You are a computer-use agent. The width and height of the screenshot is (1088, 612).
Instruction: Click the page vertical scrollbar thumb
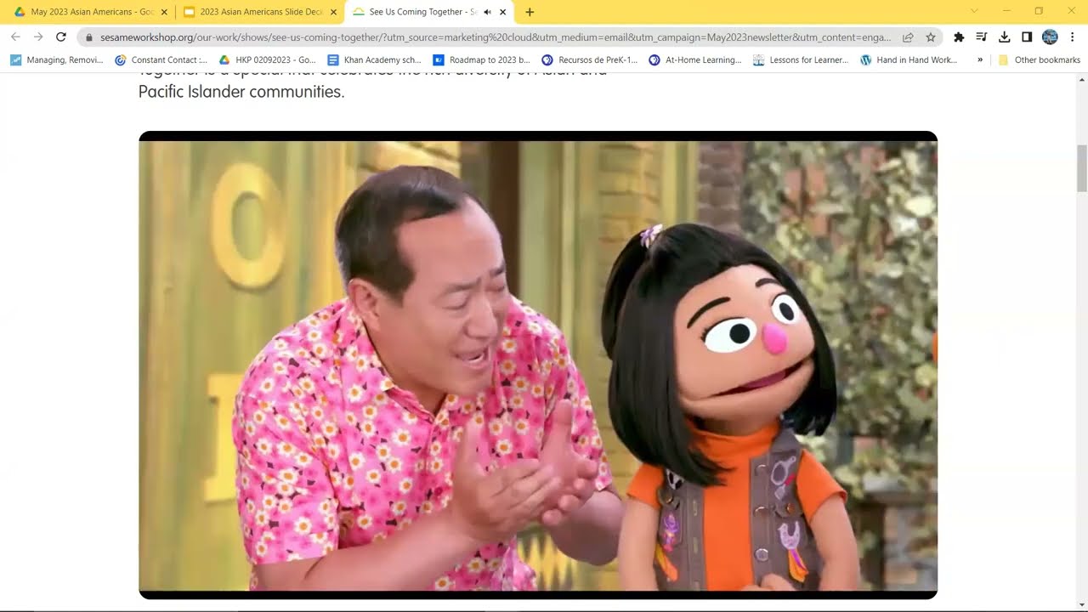pos(1082,167)
